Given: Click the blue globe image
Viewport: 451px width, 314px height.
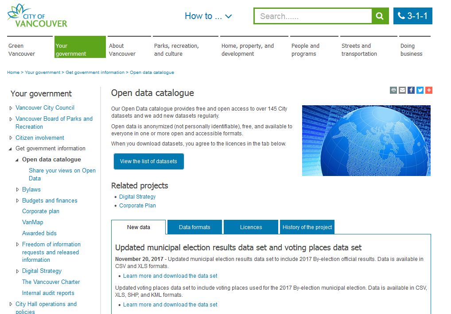Looking at the screenshot, I should pyautogui.click(x=366, y=141).
